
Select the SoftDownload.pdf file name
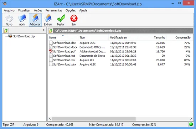[x=65, y=52]
